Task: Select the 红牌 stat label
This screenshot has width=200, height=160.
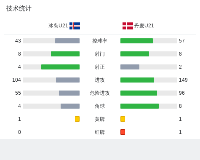Action: 100,132
